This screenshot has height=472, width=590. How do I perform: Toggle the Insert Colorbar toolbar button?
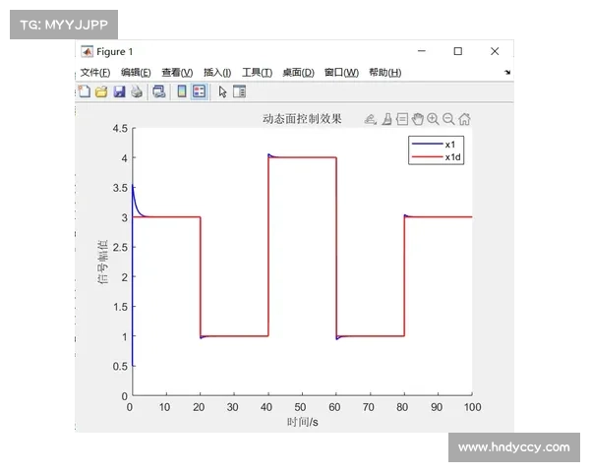click(x=181, y=91)
